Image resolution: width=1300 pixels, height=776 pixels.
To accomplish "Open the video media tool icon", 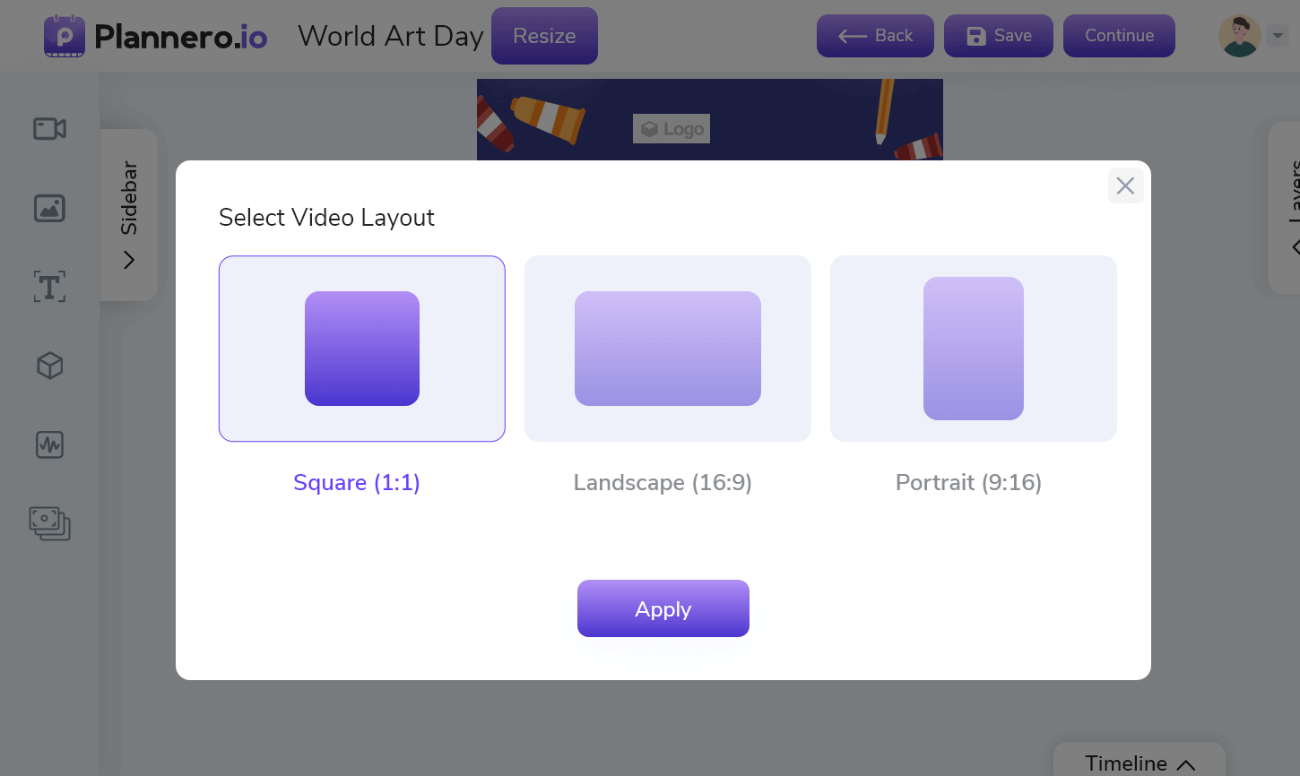I will (49, 129).
